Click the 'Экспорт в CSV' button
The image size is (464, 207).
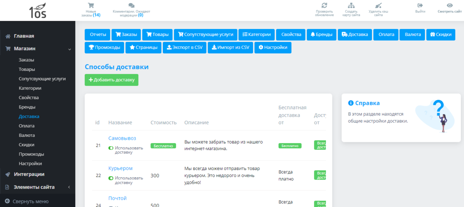[184, 48]
